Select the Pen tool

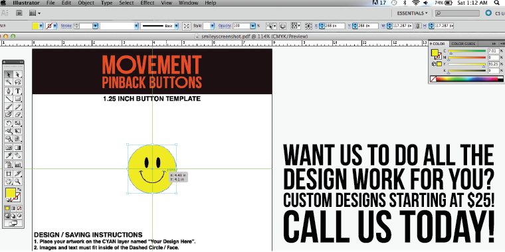click(9, 91)
